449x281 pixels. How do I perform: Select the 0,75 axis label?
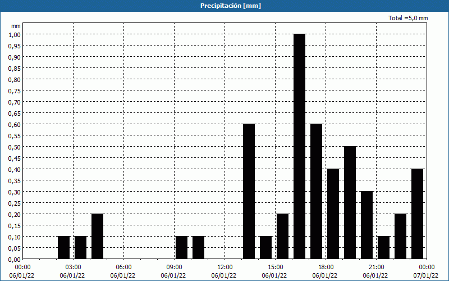coord(15,90)
